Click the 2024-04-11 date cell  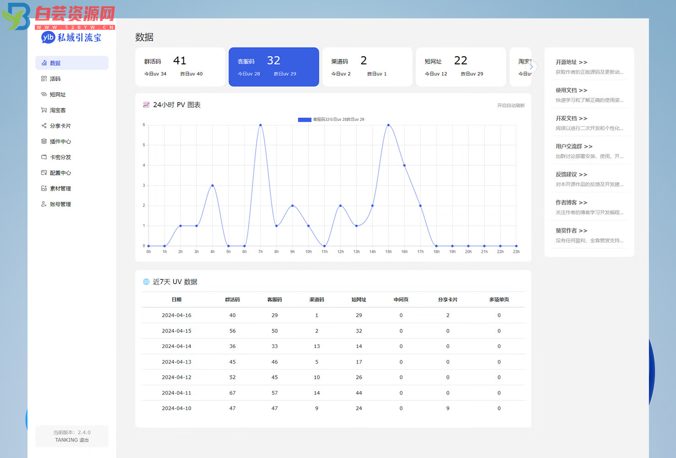(176, 393)
